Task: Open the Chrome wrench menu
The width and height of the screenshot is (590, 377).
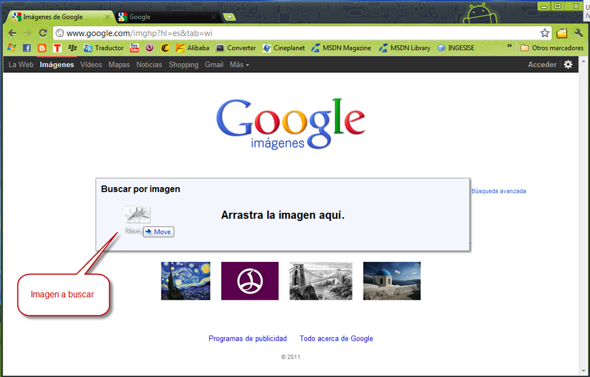Action: pyautogui.click(x=578, y=33)
